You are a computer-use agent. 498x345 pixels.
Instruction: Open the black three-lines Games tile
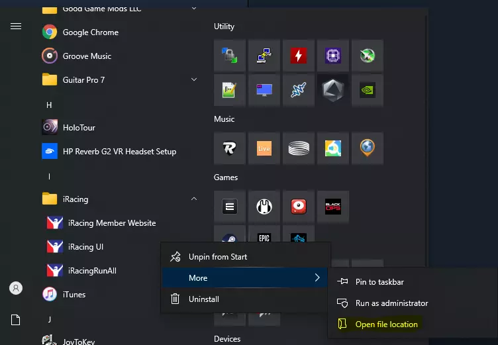pos(230,207)
